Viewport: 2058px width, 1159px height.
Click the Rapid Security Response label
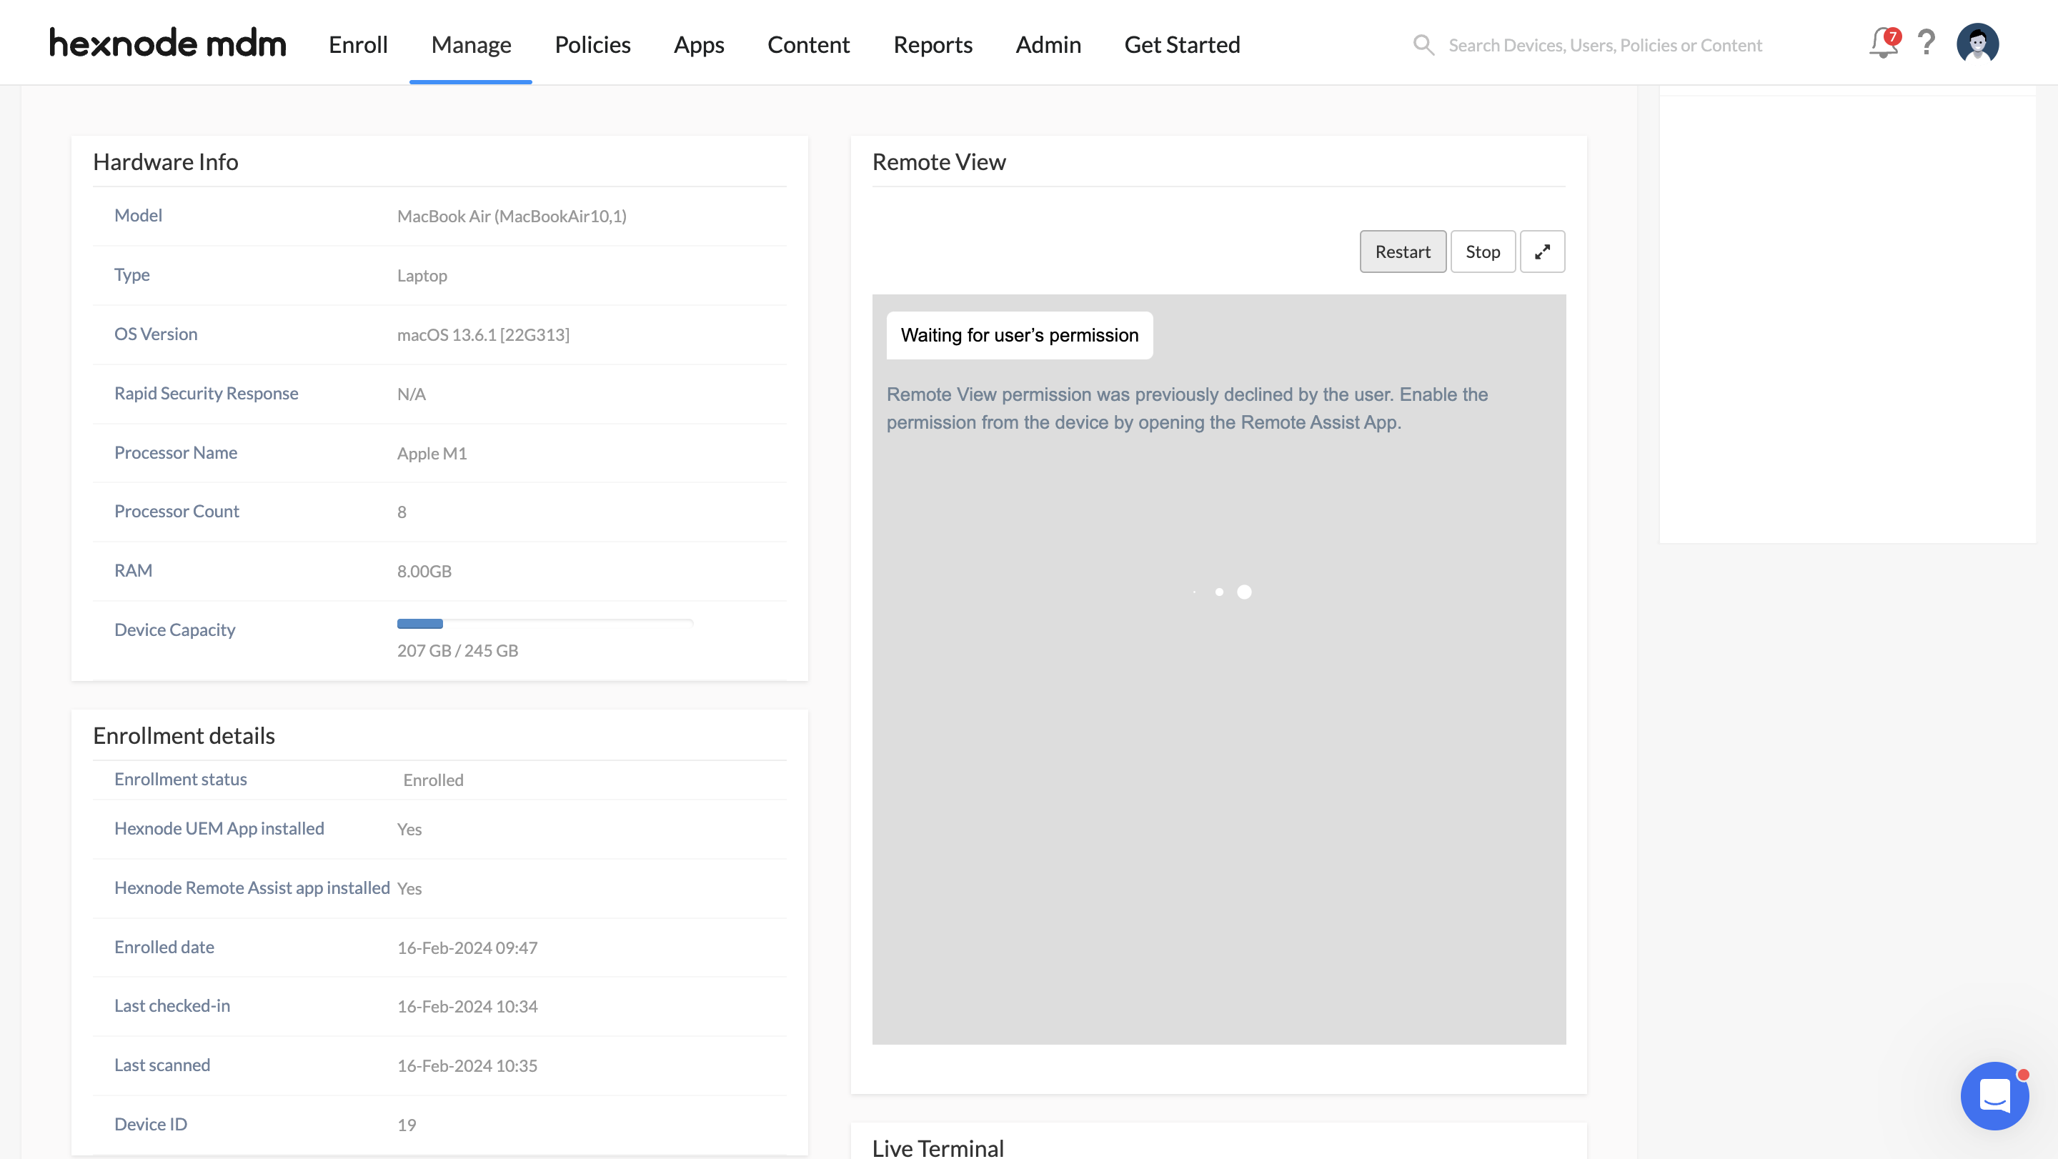206,393
